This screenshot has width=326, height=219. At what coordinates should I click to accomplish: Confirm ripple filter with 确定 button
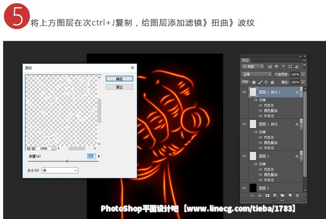point(119,79)
